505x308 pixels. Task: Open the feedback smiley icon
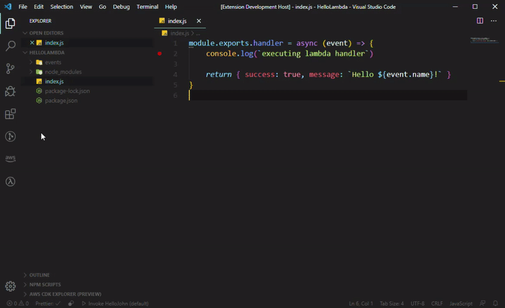click(482, 304)
